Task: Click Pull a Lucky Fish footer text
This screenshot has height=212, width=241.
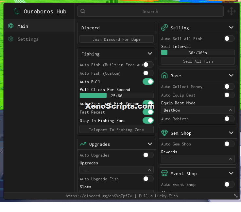Action: (158, 196)
